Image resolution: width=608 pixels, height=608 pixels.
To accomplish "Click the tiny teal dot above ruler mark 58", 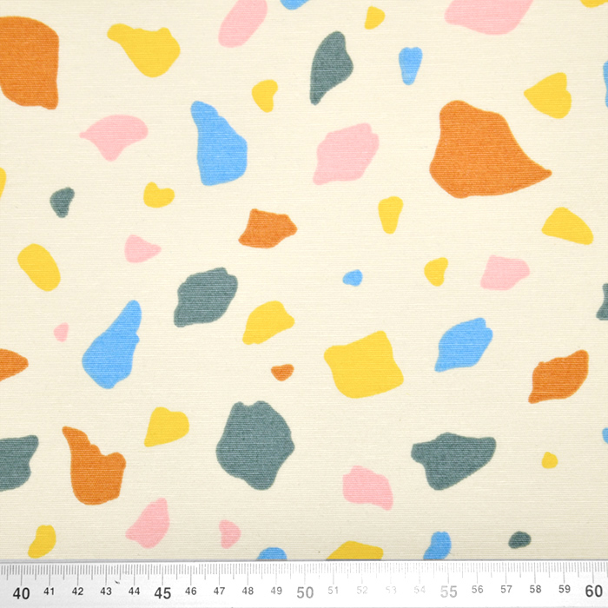I will click(519, 539).
